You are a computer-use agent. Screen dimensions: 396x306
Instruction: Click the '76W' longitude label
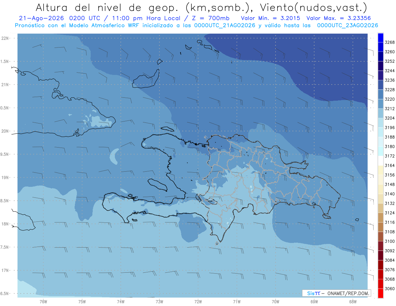coord(43,301)
